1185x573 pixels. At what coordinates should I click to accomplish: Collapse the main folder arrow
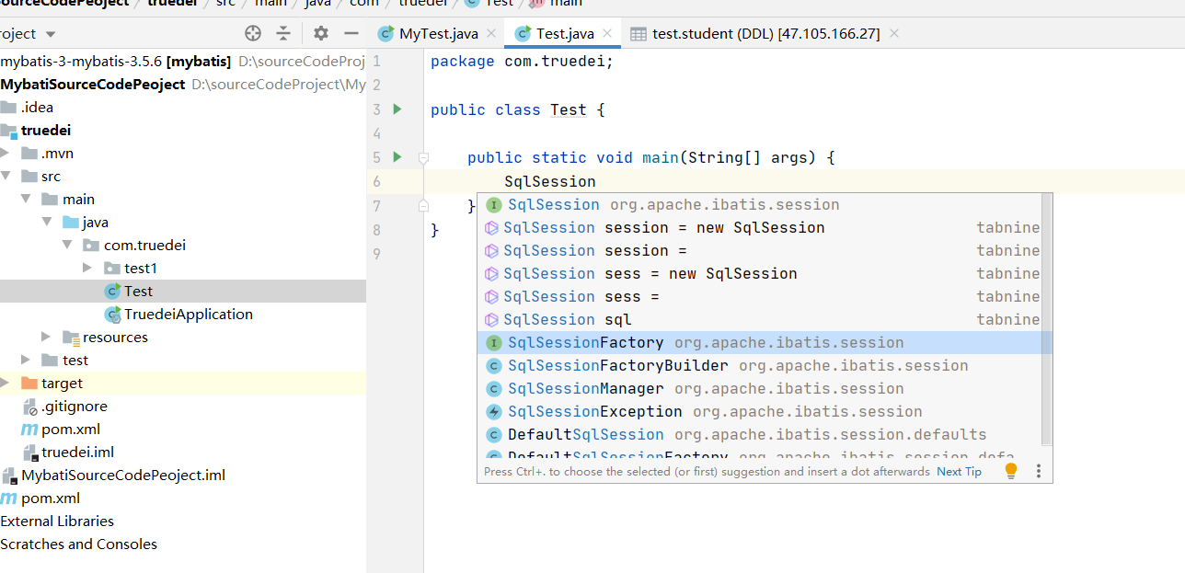click(26, 200)
